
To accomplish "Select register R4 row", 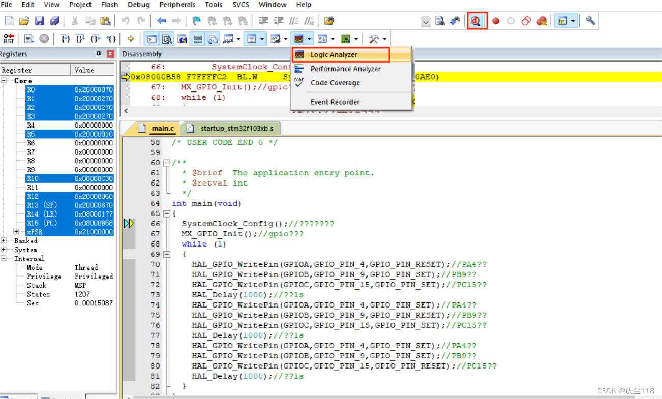I will click(x=70, y=125).
